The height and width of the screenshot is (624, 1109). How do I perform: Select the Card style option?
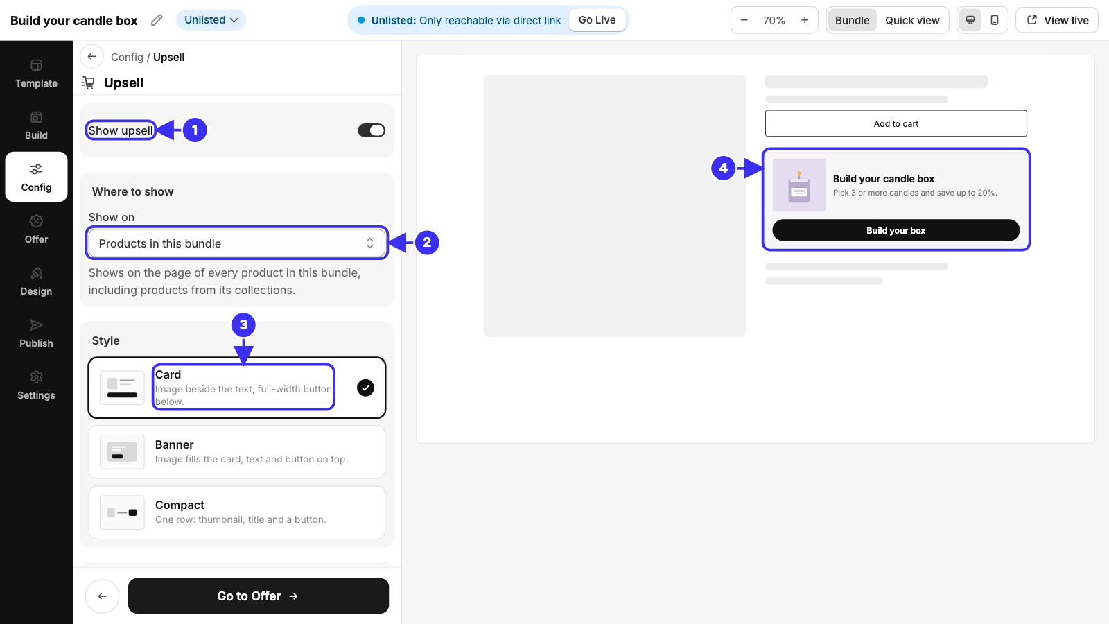[237, 388]
